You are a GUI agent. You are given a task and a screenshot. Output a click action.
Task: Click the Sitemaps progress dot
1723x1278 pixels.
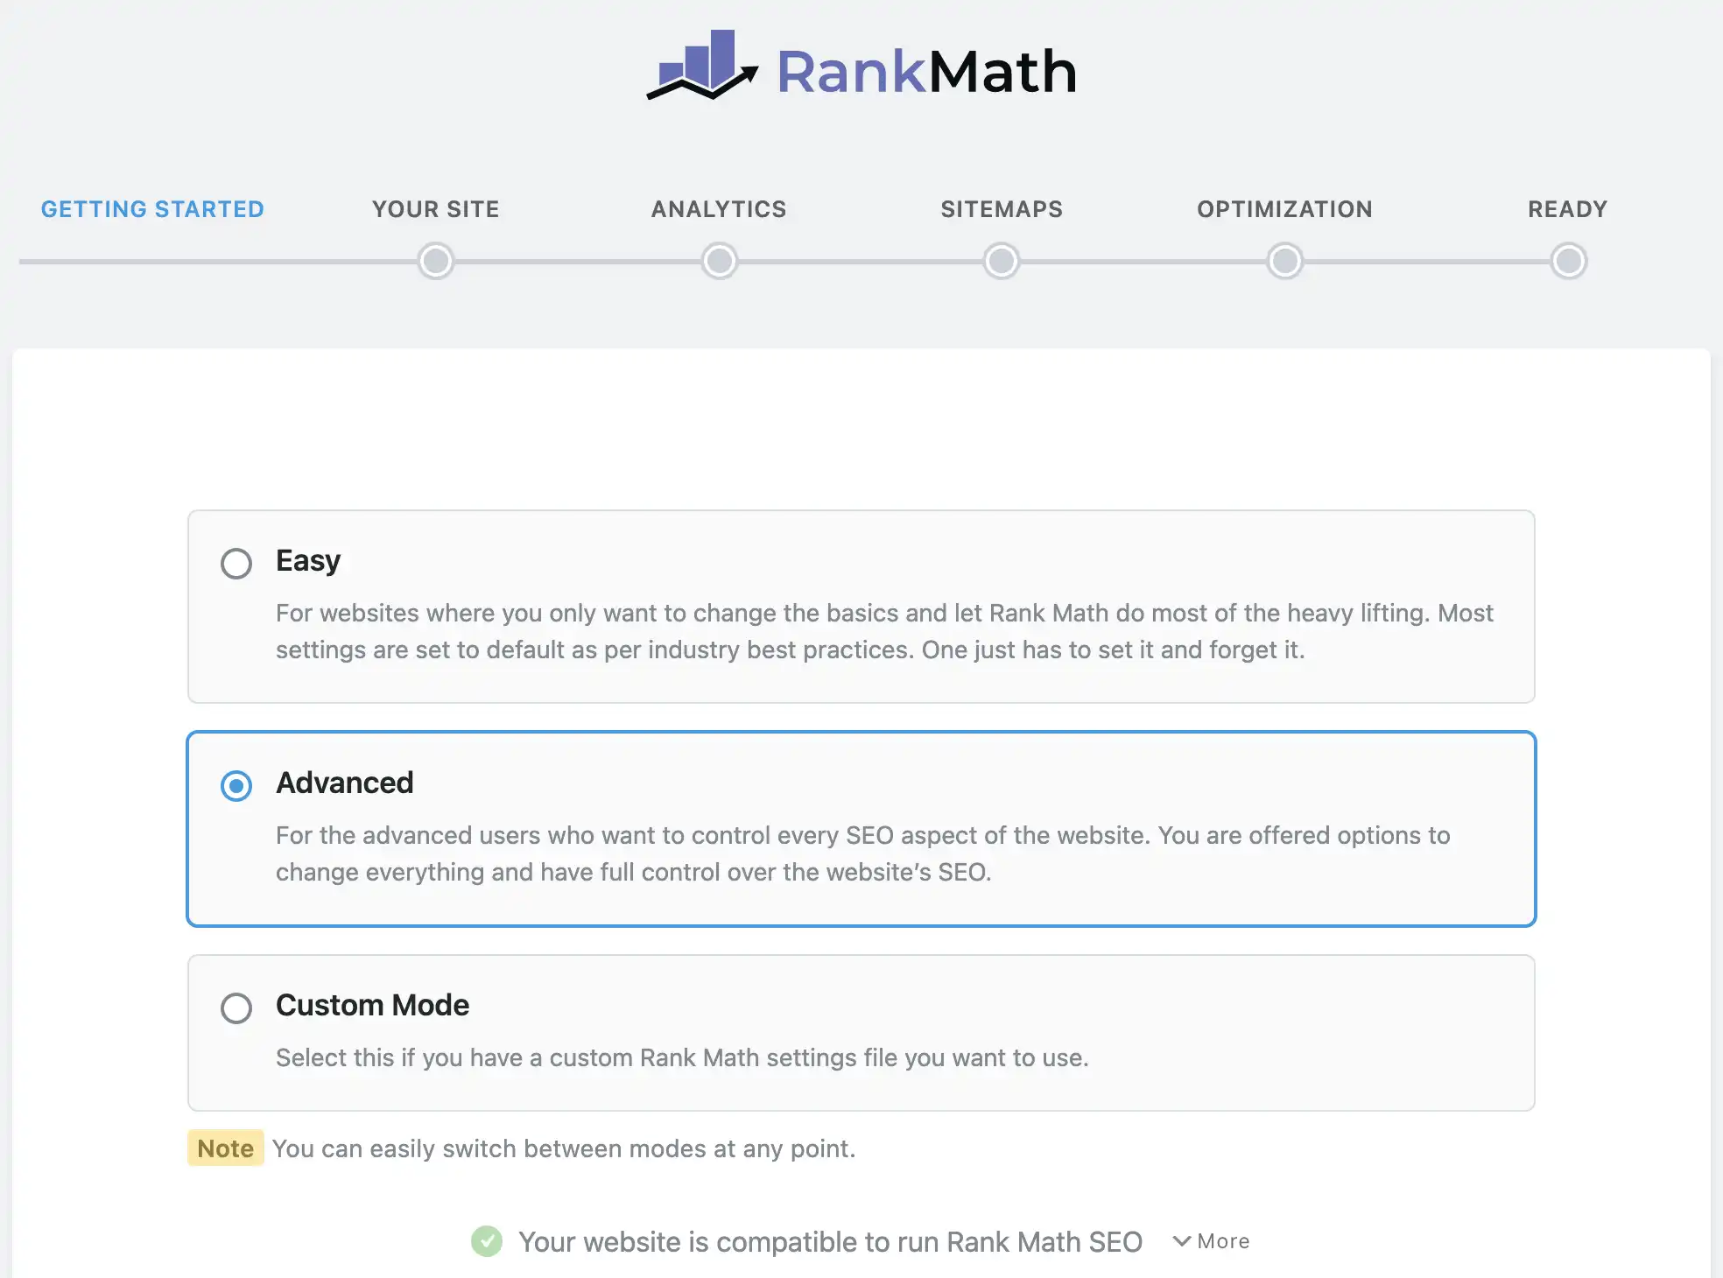[x=1002, y=261]
